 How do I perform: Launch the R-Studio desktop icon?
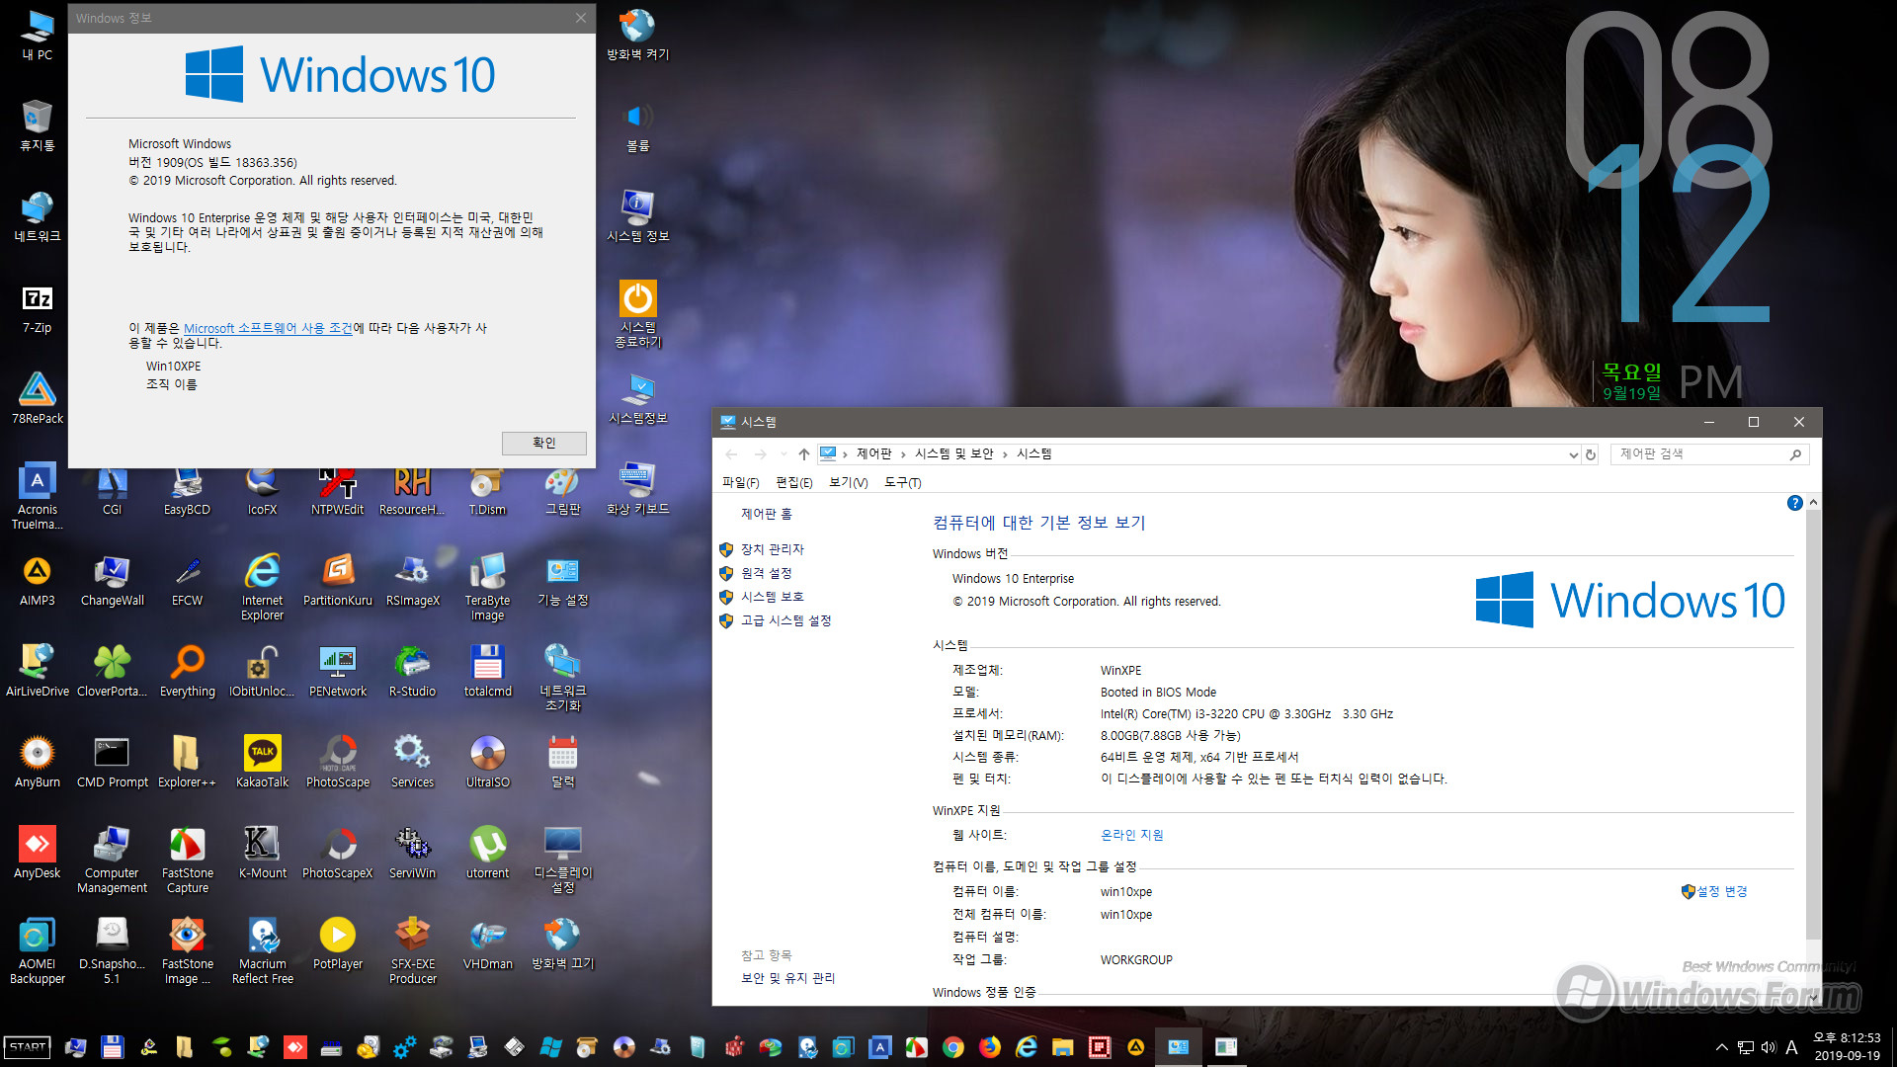(412, 671)
